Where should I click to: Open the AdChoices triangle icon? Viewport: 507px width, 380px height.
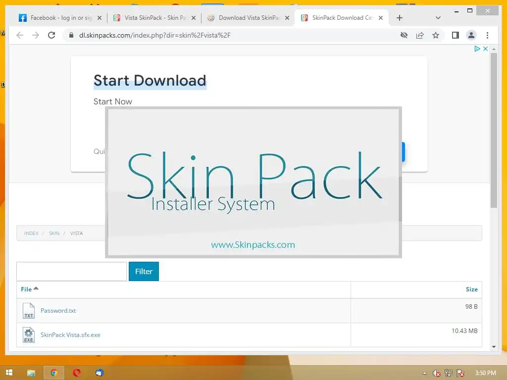click(x=477, y=49)
